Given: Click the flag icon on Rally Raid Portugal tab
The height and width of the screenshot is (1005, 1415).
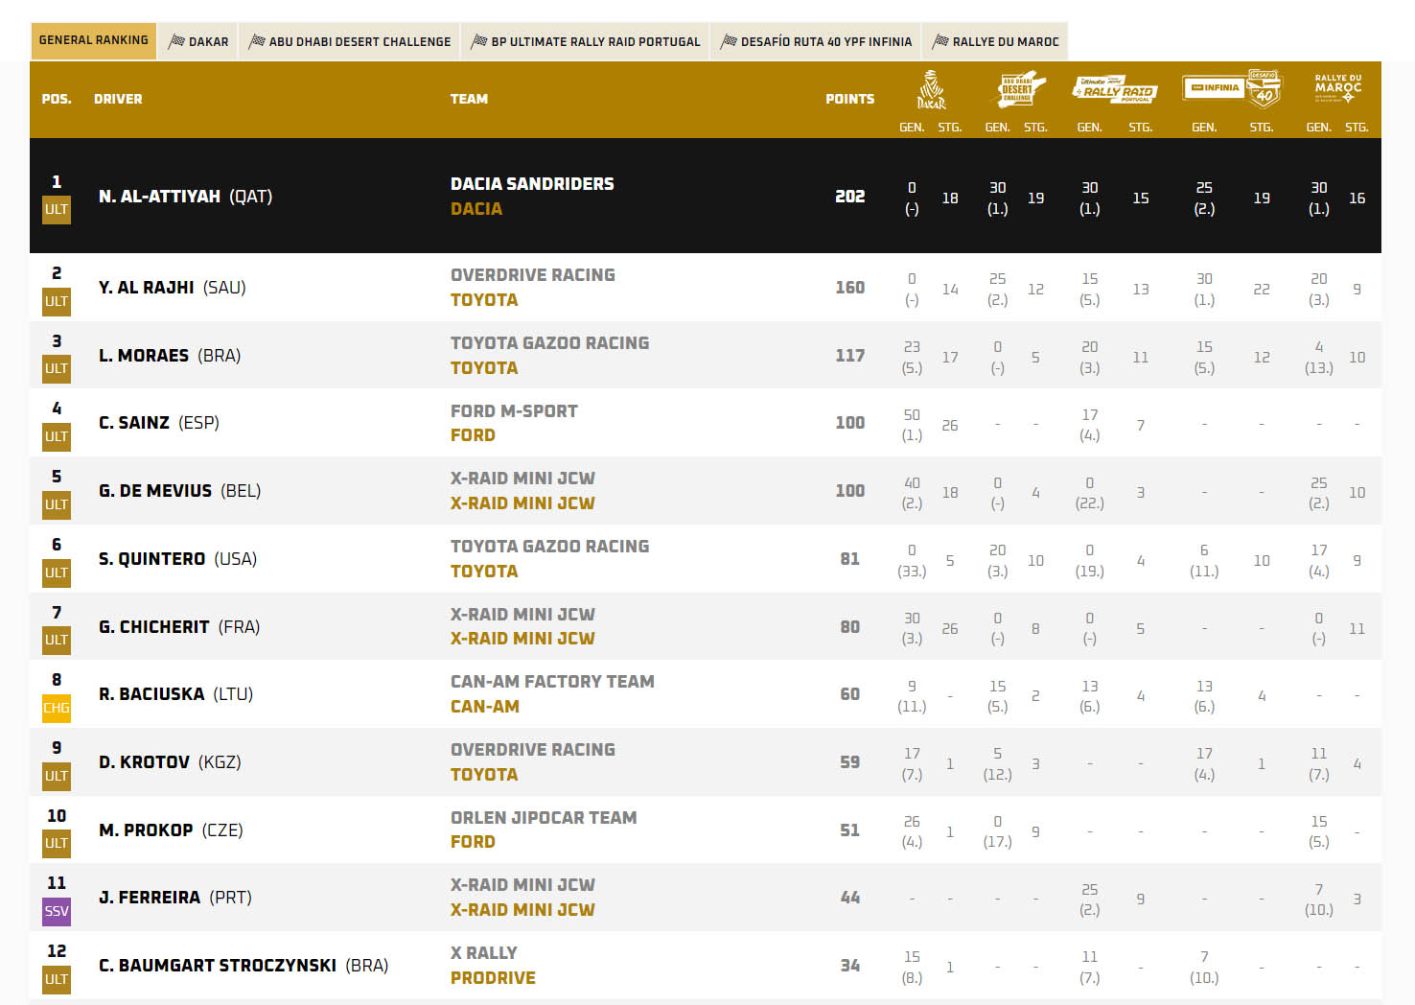Looking at the screenshot, I should click(x=479, y=41).
